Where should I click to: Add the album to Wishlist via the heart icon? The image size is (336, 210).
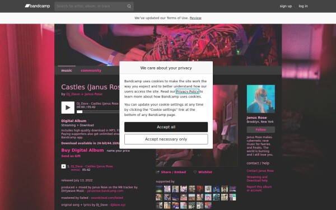(x=195, y=172)
